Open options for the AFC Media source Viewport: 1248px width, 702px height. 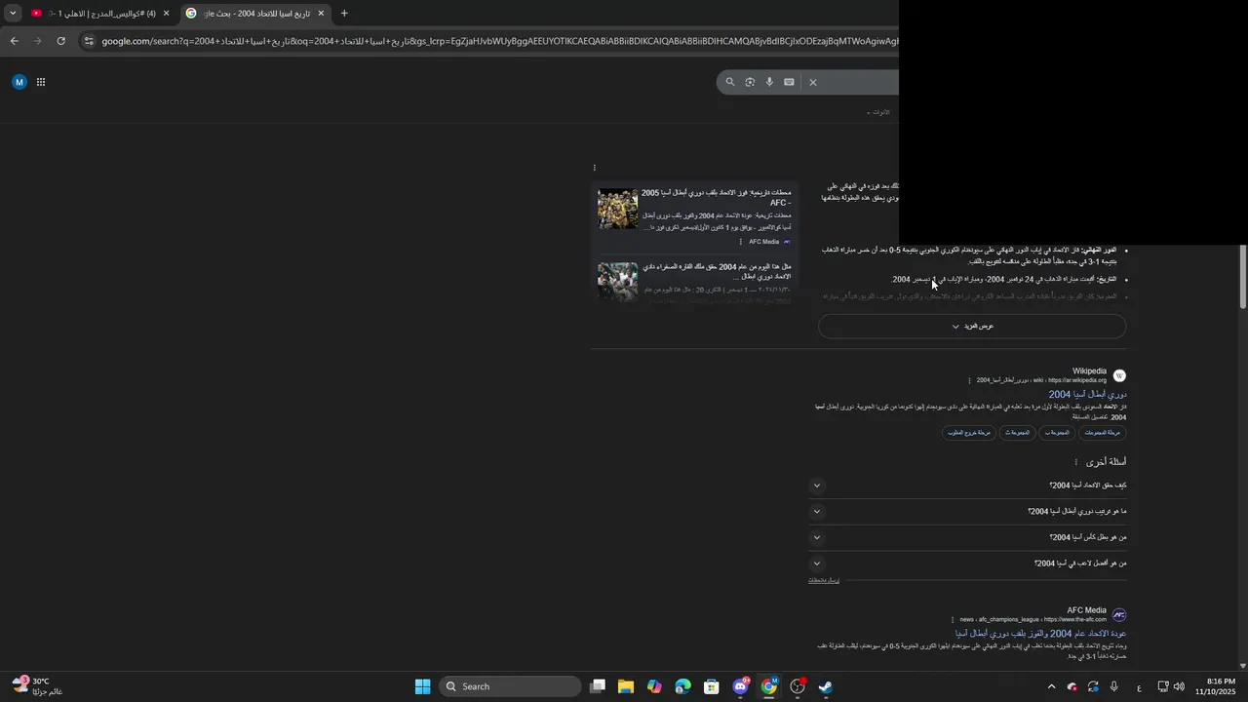click(740, 242)
